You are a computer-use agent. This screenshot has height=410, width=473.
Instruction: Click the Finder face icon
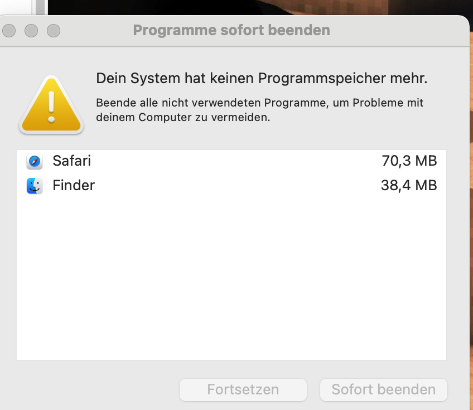pyautogui.click(x=35, y=186)
